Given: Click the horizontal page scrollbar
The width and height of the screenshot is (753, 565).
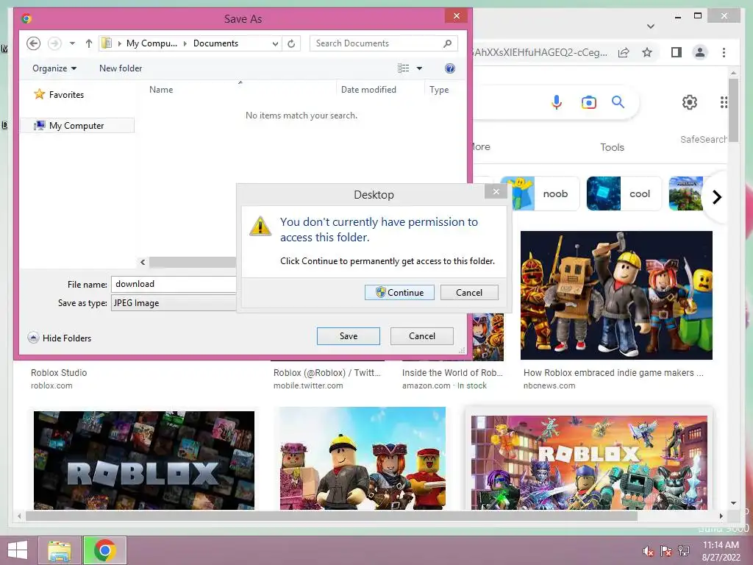Looking at the screenshot, I should point(332,516).
